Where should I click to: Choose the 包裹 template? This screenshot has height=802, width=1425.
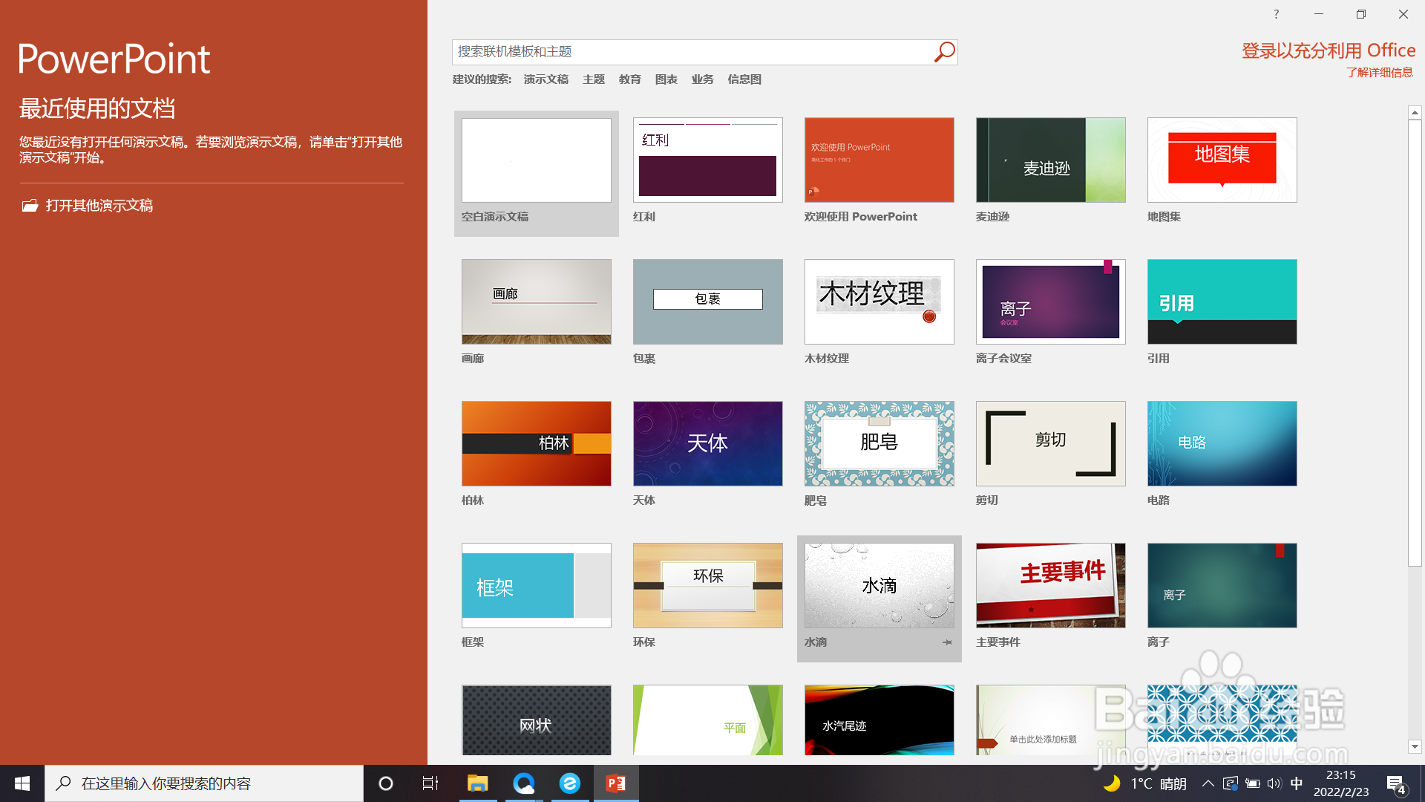(x=708, y=301)
